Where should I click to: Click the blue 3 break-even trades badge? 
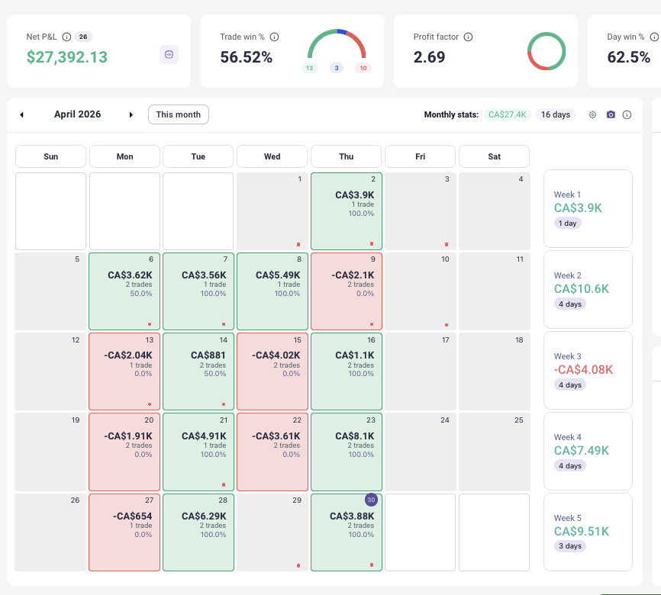(337, 68)
